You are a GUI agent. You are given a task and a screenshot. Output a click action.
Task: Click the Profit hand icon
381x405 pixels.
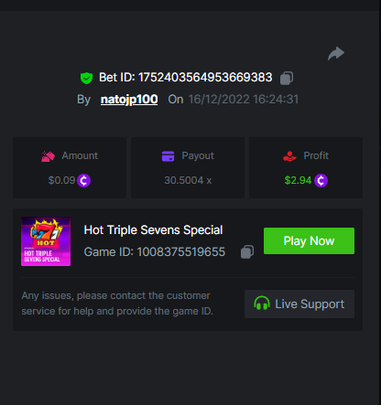[289, 156]
